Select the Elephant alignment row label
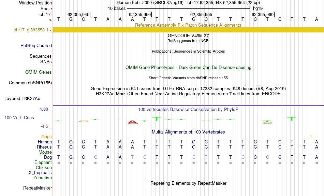 click(x=43, y=162)
